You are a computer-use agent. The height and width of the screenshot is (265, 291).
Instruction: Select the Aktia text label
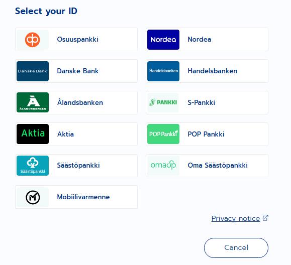65,134
